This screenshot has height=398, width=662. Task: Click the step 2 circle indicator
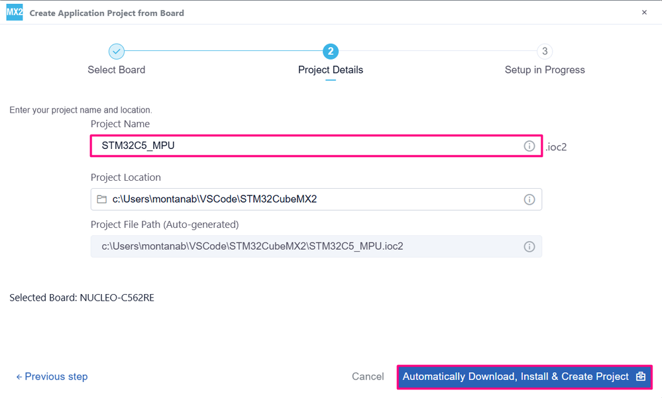point(331,52)
